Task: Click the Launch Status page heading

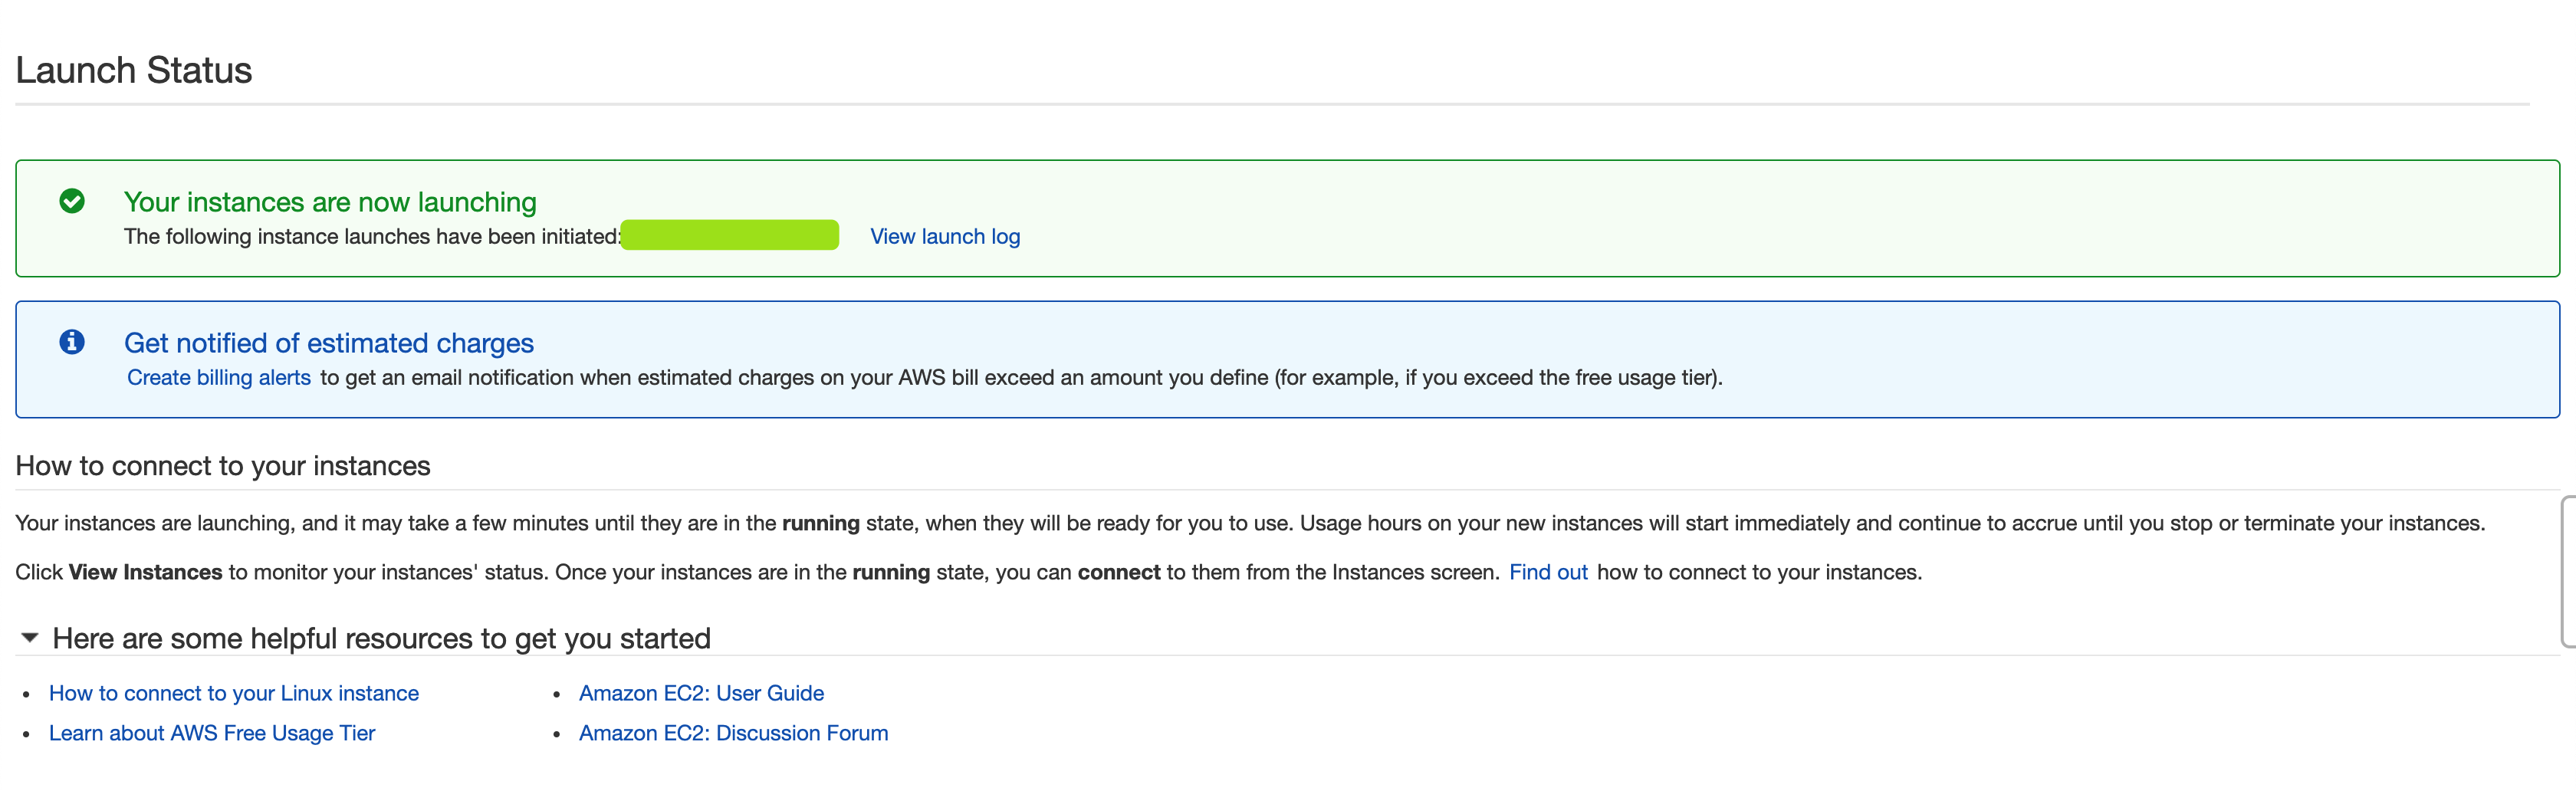Action: [x=134, y=71]
